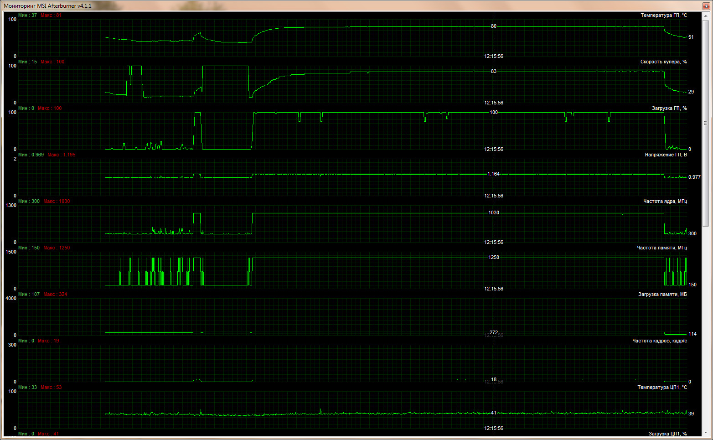Click the '12:15:56' timestamp under fan speed graph
713x440 pixels.
(x=494, y=103)
